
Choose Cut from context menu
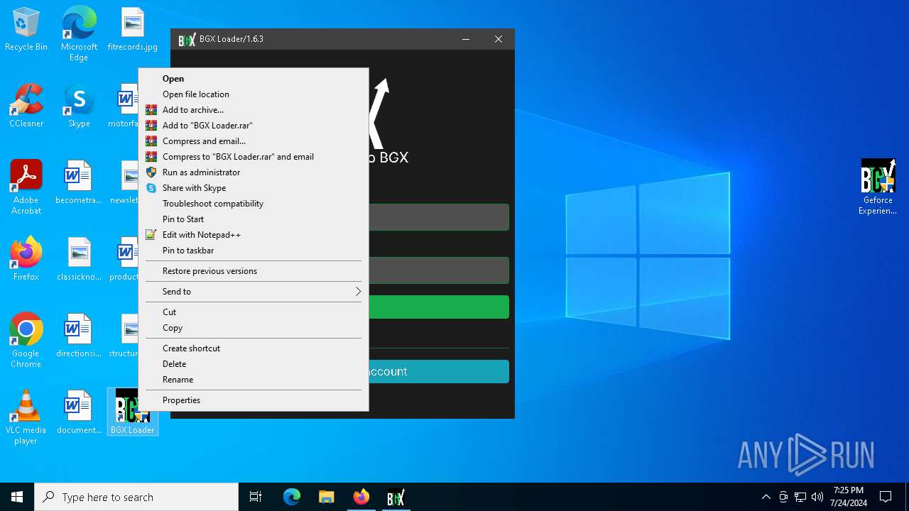[x=254, y=312]
